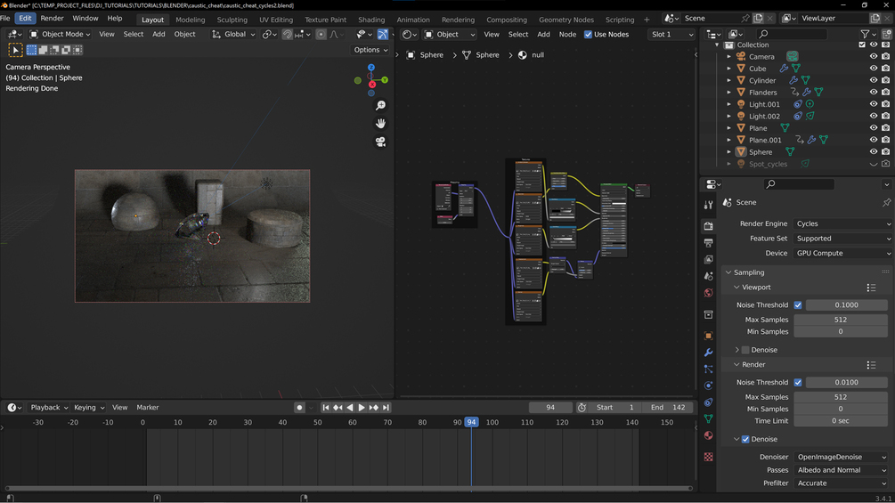Screen dimensions: 895x503
Task: Open the Render Engine dropdown showing Cycles
Action: point(842,223)
